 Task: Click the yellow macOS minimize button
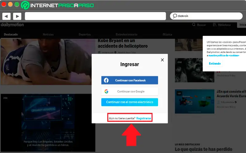[x=10, y=4]
